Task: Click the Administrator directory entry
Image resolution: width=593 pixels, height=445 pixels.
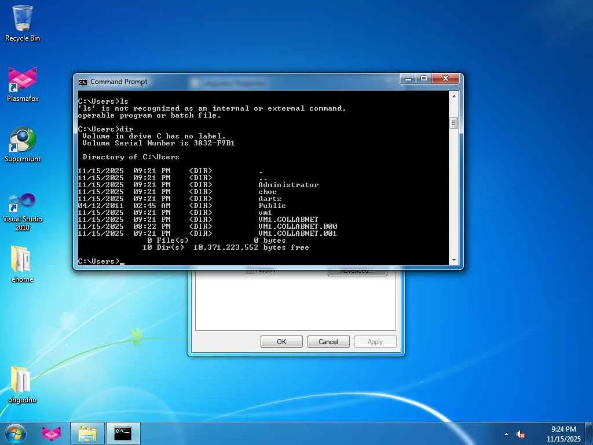Action: tap(288, 185)
